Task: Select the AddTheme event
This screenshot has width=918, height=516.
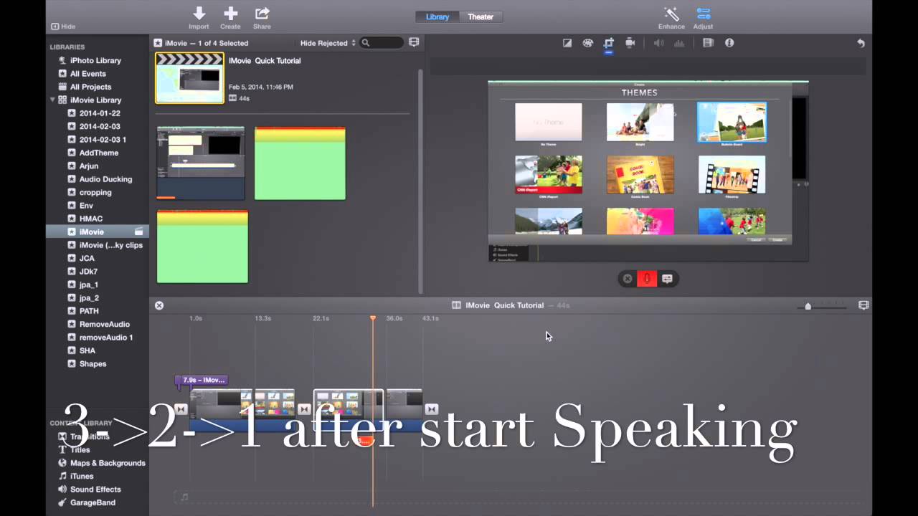Action: pyautogui.click(x=99, y=153)
